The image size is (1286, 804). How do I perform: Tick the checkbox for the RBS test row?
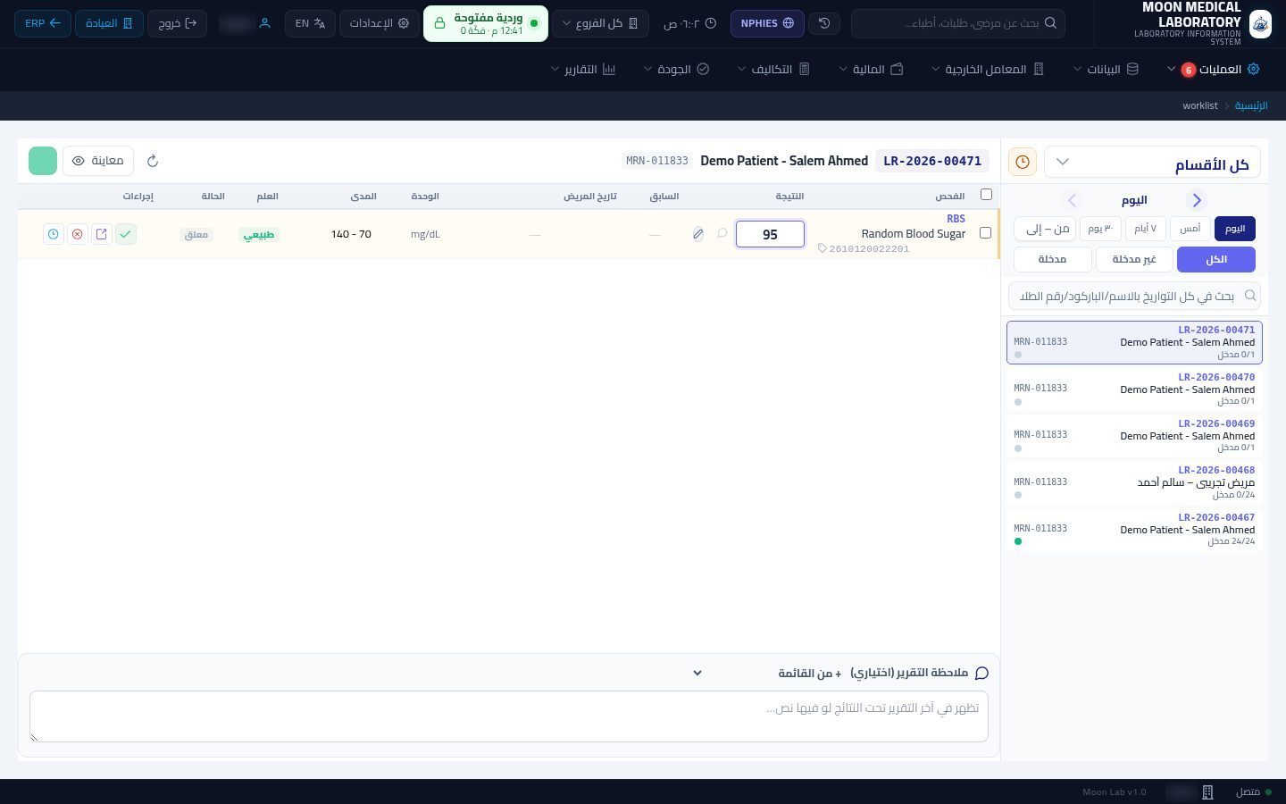click(985, 233)
